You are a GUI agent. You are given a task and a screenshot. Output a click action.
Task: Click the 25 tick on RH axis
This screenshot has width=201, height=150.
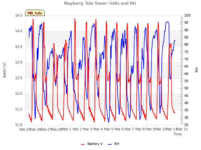pyautogui.click(x=186, y=125)
